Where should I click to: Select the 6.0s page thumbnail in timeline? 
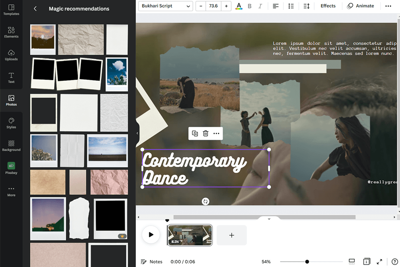190,235
